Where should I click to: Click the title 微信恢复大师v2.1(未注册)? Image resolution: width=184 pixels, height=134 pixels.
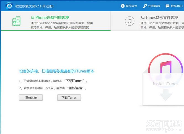34,6
